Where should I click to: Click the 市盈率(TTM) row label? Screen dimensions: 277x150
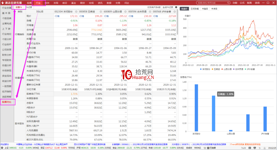click(x=33, y=57)
